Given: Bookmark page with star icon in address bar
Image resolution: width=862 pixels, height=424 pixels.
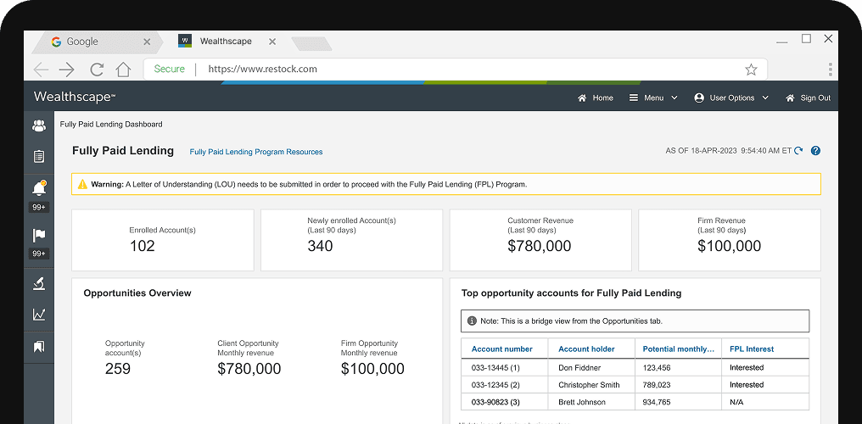Looking at the screenshot, I should click(x=751, y=70).
